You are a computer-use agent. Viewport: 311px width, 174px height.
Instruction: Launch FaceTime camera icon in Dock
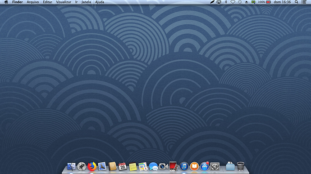pyautogui.click(x=164, y=166)
